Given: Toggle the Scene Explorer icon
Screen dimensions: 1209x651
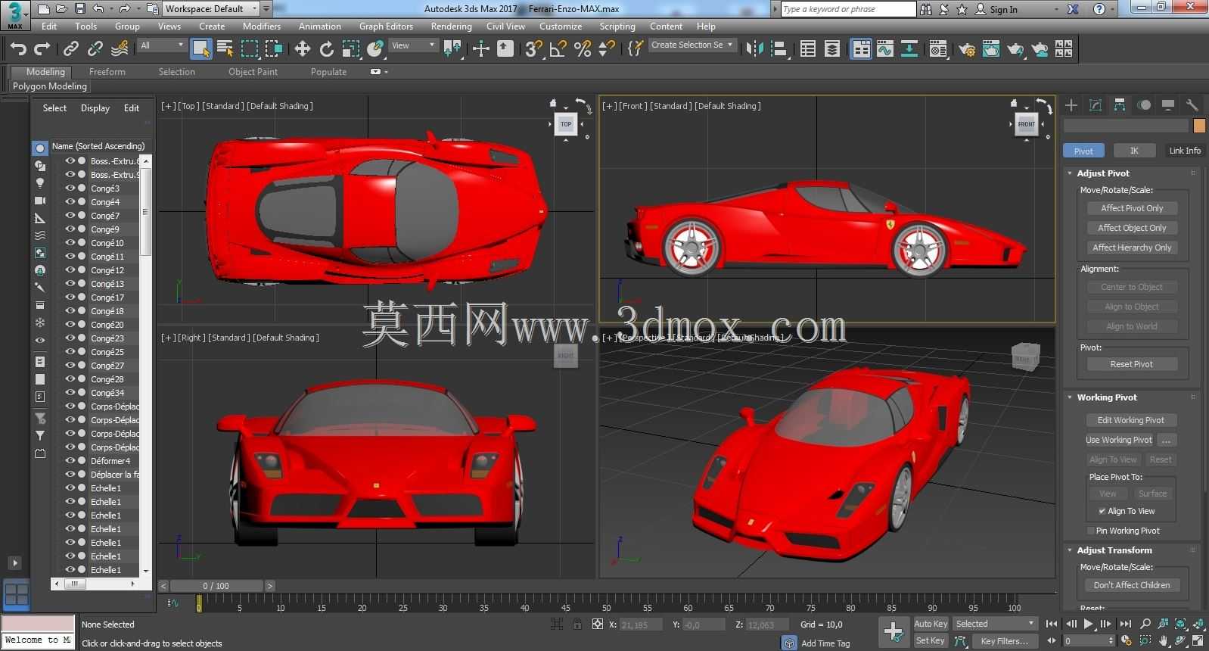Looking at the screenshot, I should coord(808,49).
